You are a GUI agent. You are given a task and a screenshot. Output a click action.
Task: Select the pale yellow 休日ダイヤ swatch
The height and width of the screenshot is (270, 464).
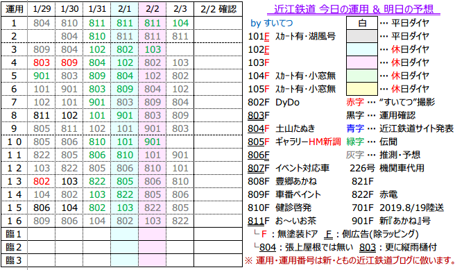(x=362, y=89)
